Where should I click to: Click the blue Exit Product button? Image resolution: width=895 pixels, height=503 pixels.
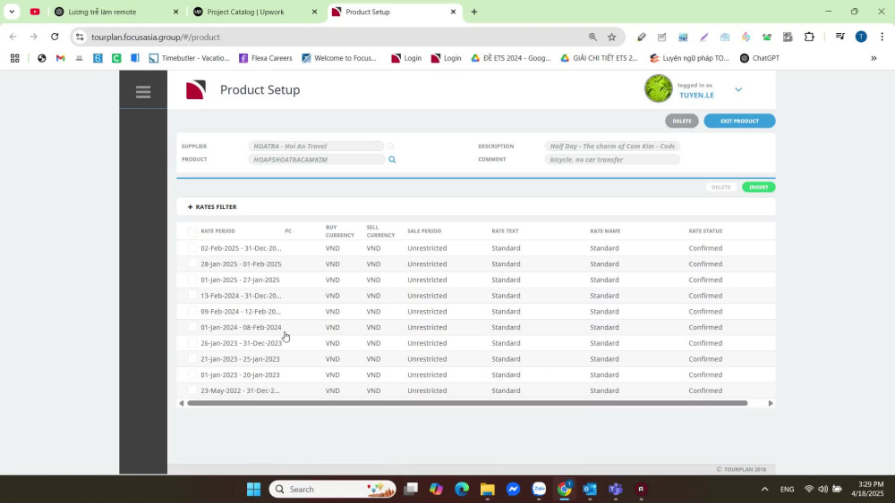(x=739, y=121)
